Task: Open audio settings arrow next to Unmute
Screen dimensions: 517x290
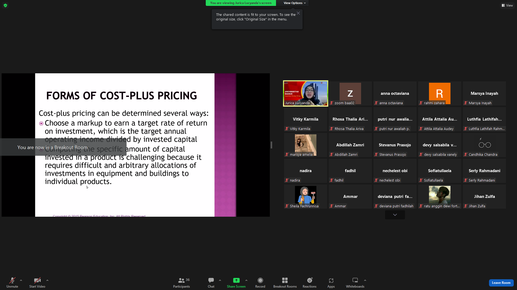Action: coord(21,280)
